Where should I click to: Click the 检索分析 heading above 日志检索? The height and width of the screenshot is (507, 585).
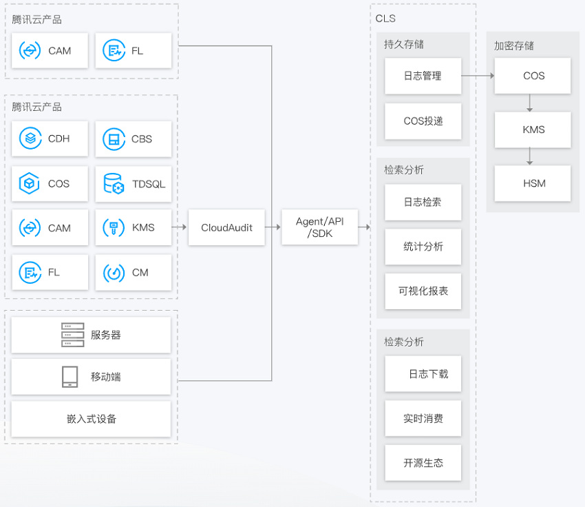[x=404, y=170]
